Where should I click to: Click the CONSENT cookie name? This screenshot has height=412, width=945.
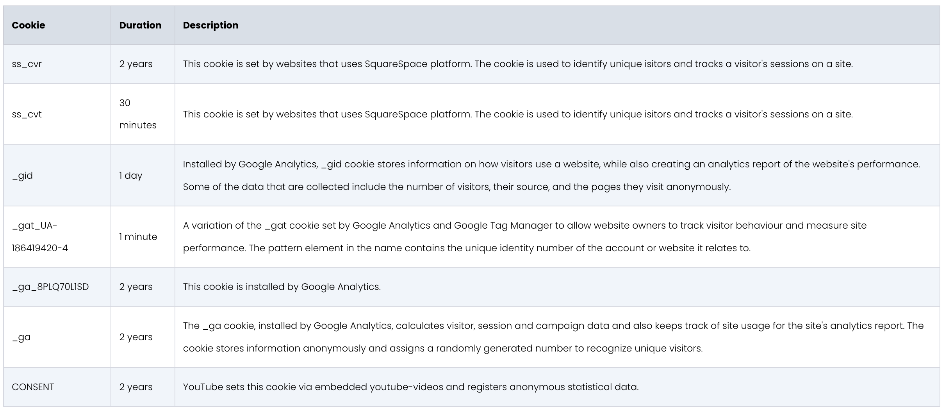33,387
